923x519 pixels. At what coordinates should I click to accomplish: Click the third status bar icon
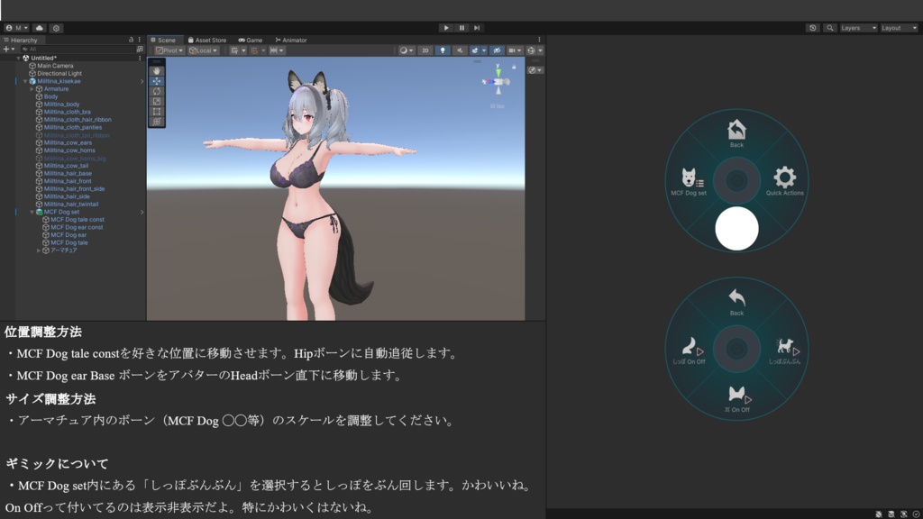[903, 514]
